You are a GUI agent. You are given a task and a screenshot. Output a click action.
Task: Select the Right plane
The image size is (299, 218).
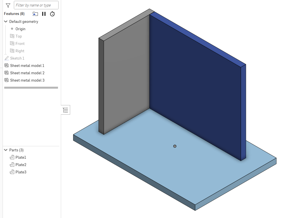tap(19, 51)
